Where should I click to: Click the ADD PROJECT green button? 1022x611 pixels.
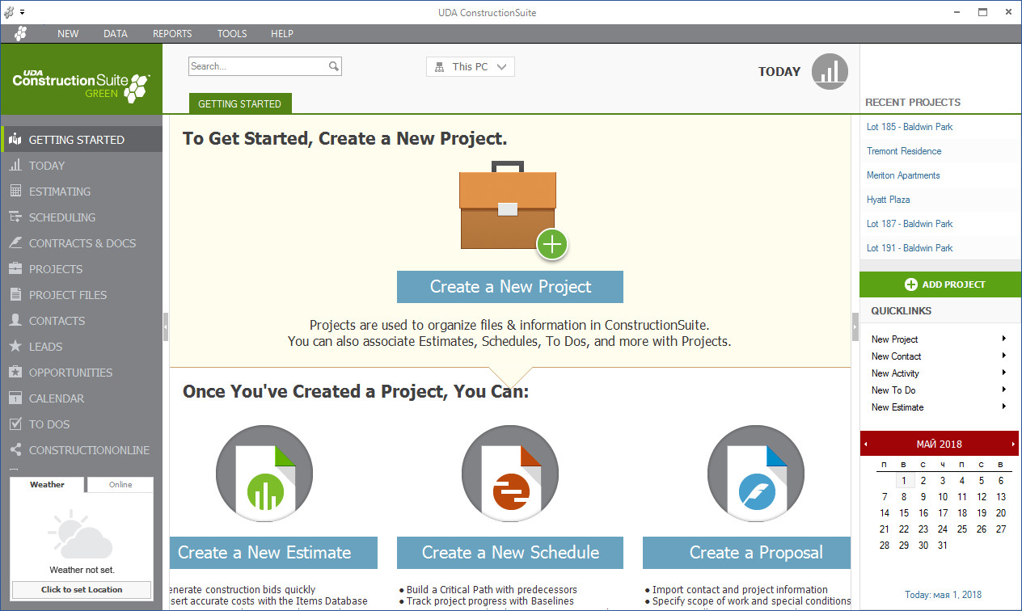(940, 284)
